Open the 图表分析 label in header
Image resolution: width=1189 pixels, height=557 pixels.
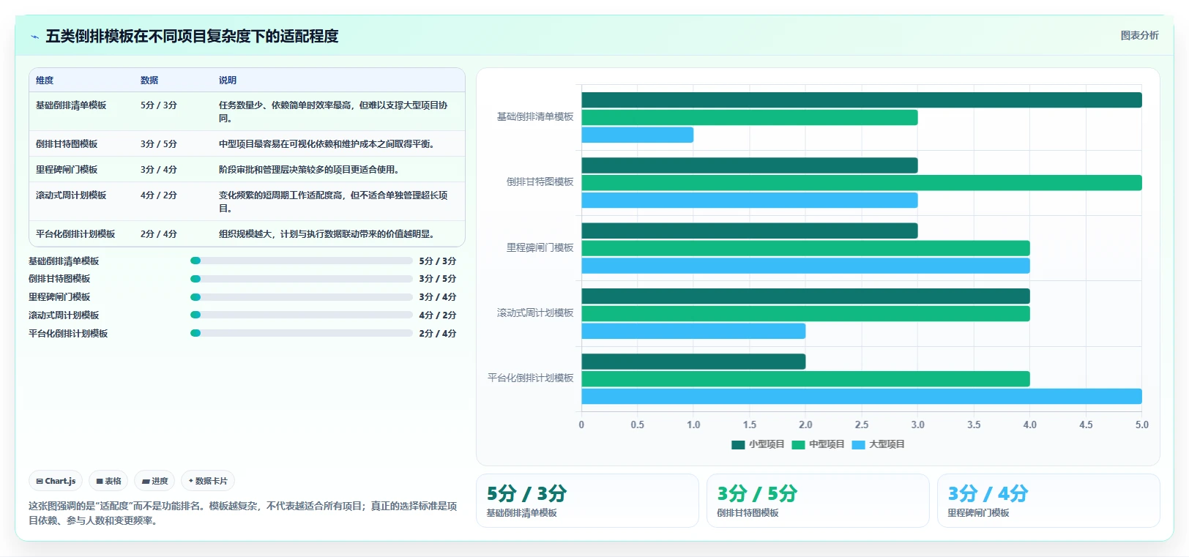tap(1139, 35)
